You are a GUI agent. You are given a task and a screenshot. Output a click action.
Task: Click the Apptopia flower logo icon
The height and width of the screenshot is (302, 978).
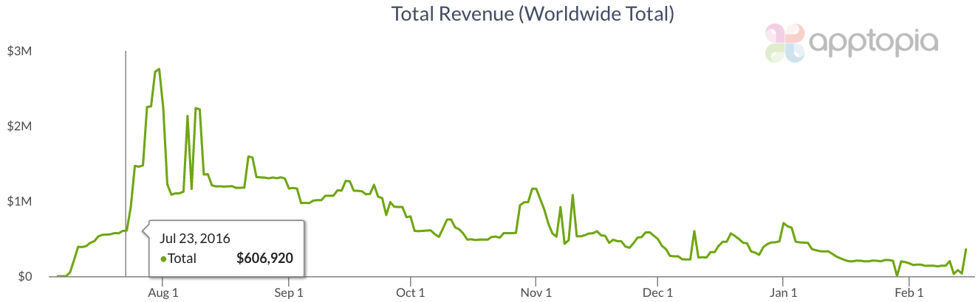click(x=784, y=42)
